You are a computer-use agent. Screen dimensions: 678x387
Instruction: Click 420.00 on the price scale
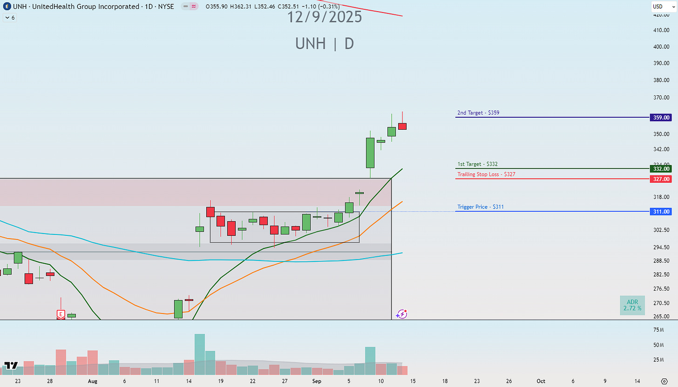coord(661,15)
